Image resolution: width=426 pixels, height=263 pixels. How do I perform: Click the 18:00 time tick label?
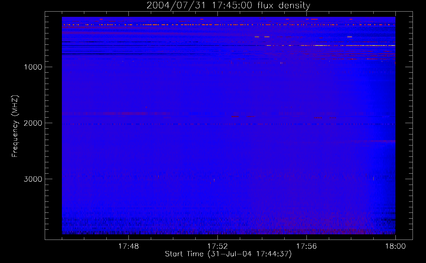pos(395,246)
